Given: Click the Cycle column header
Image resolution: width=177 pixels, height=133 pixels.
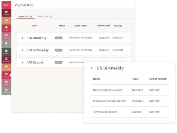Looking at the screenshot, I should pos(34,26).
